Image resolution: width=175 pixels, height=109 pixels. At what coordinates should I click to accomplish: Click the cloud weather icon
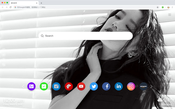click(160, 100)
